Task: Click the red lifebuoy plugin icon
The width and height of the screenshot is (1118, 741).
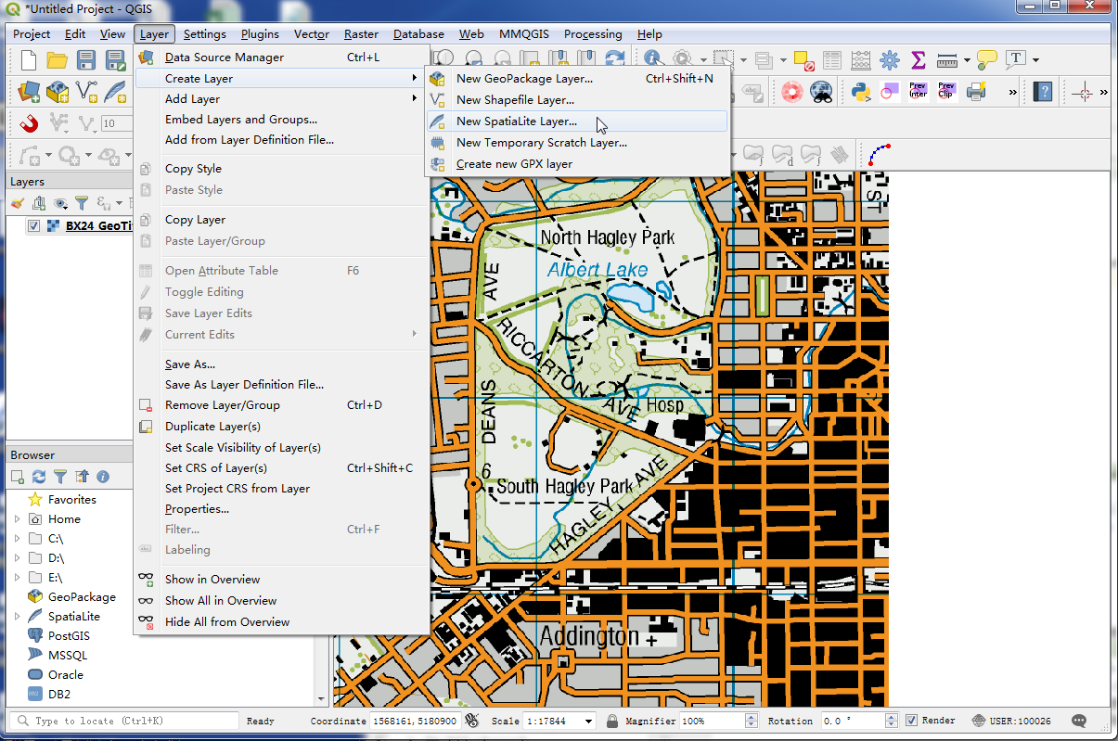Action: 791,92
